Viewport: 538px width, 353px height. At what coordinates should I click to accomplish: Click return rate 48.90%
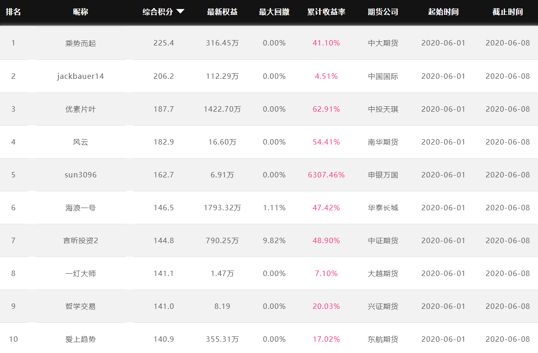click(326, 240)
